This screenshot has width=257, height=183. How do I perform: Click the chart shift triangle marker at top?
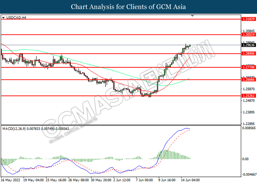pyautogui.click(x=192, y=16)
